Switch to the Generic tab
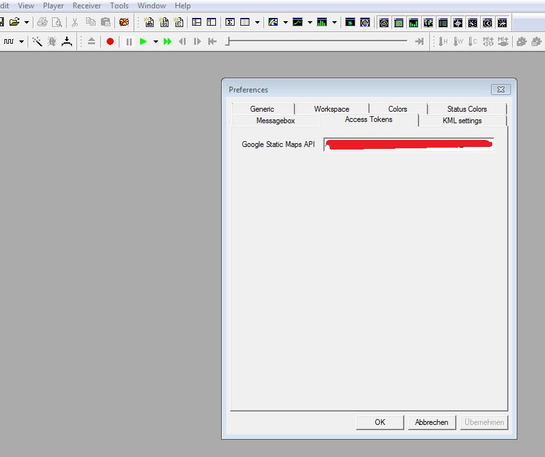The width and height of the screenshot is (545, 457). coord(262,109)
